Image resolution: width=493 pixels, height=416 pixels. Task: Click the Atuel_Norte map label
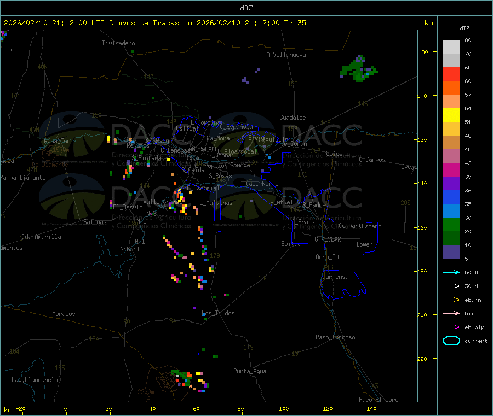pyautogui.click(x=260, y=184)
